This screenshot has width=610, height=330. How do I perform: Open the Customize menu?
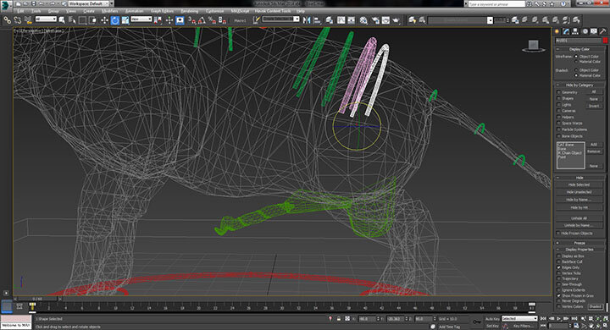click(214, 11)
